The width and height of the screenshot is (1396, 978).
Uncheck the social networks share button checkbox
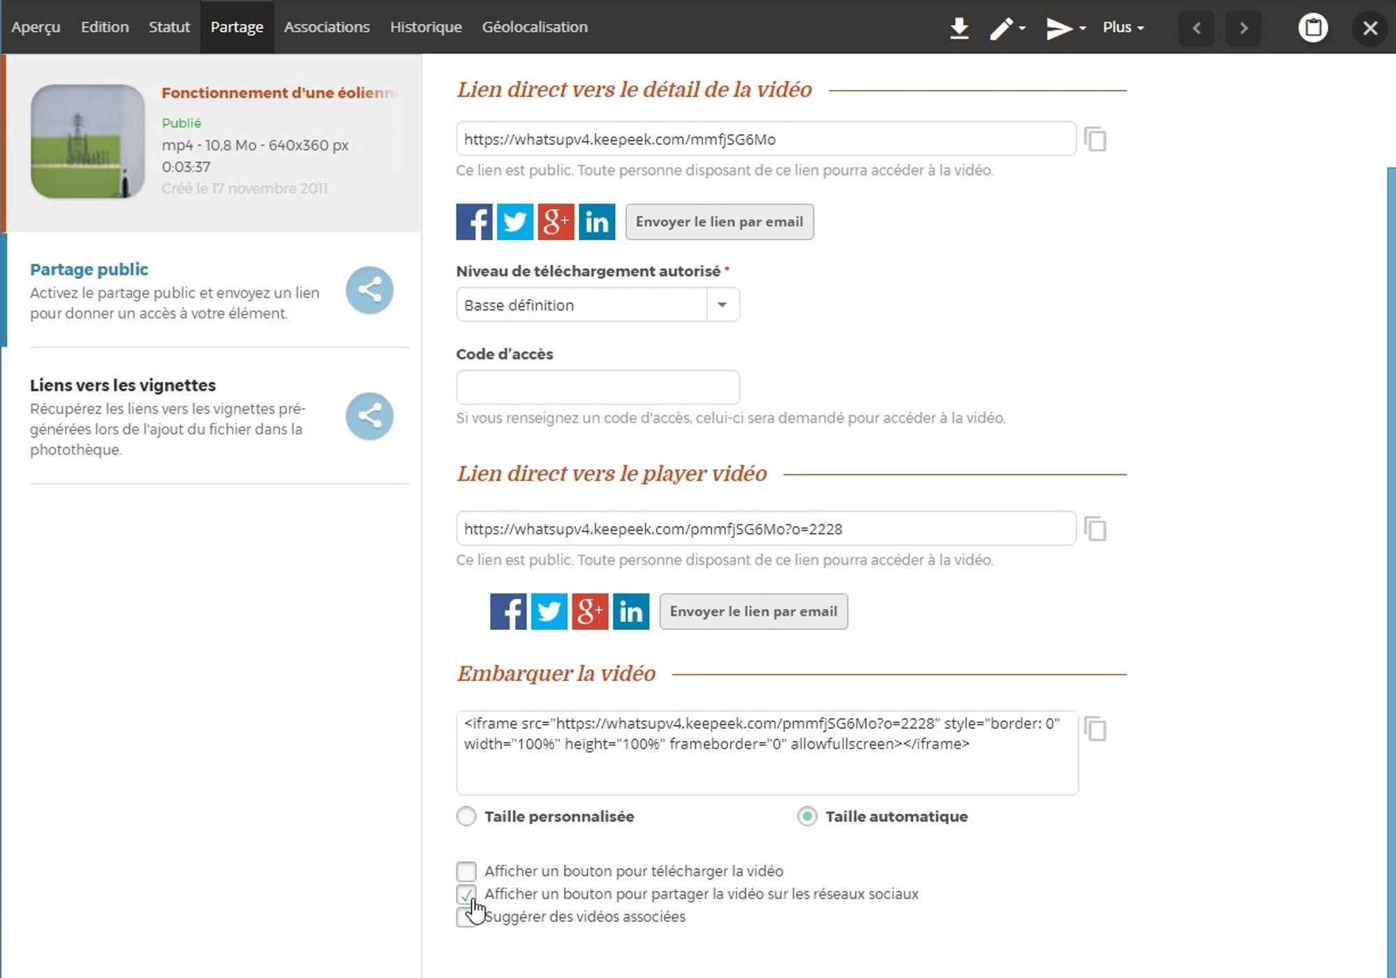click(466, 894)
